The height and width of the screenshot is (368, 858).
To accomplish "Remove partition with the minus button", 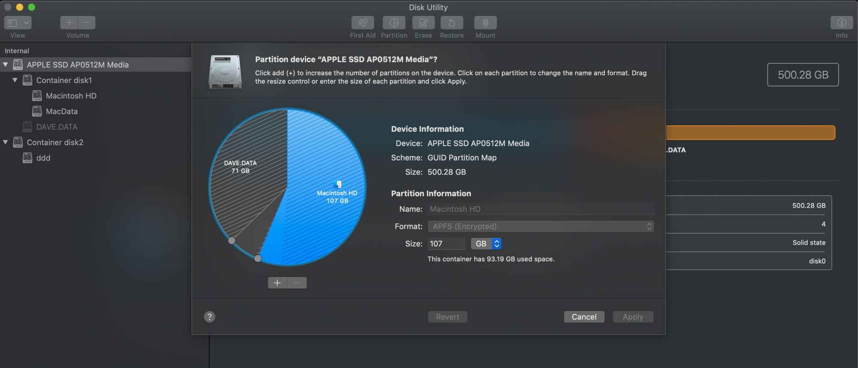I will click(297, 283).
